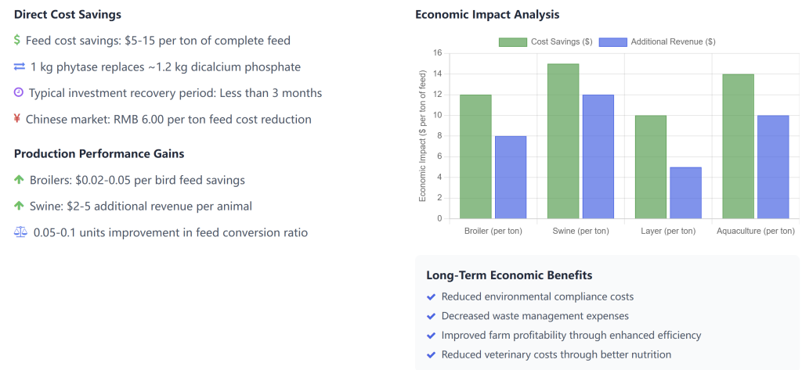This screenshot has height=370, width=802.
Task: Click checkmark next to Reduced environmental compliance costs
Action: [x=431, y=297]
